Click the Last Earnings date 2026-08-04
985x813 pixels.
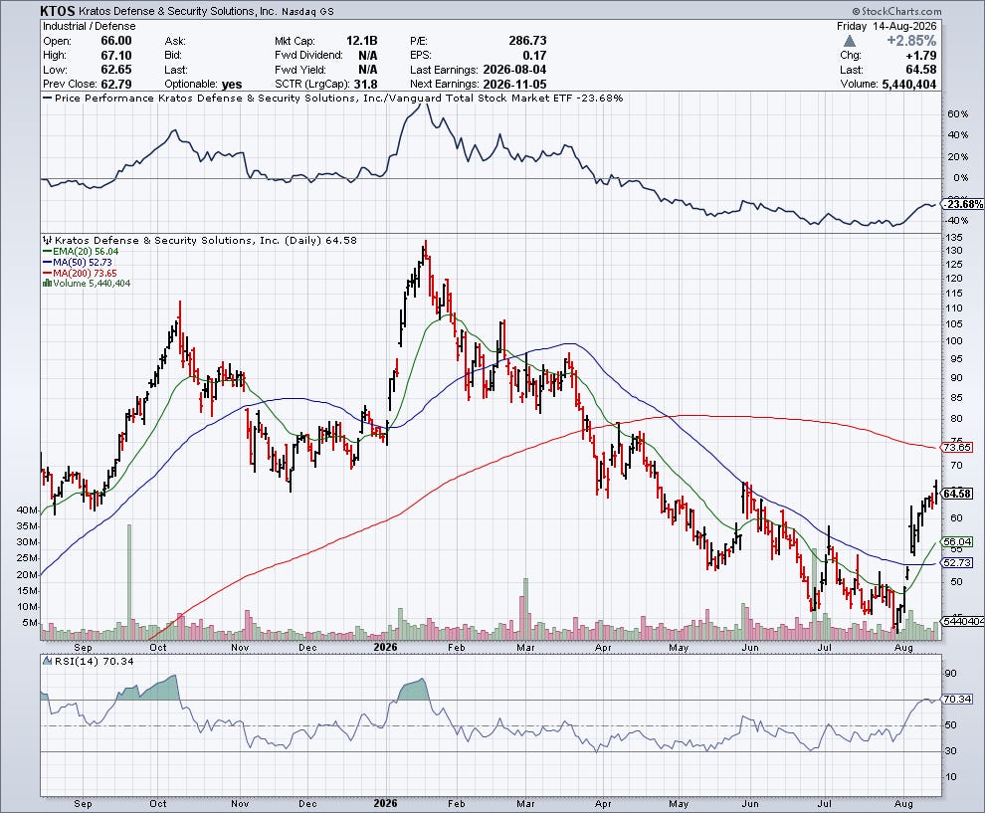pyautogui.click(x=514, y=70)
